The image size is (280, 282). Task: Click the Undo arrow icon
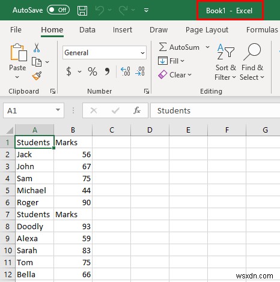100,10
